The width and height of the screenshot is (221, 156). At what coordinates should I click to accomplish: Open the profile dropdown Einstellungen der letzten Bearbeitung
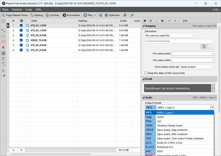213,88
